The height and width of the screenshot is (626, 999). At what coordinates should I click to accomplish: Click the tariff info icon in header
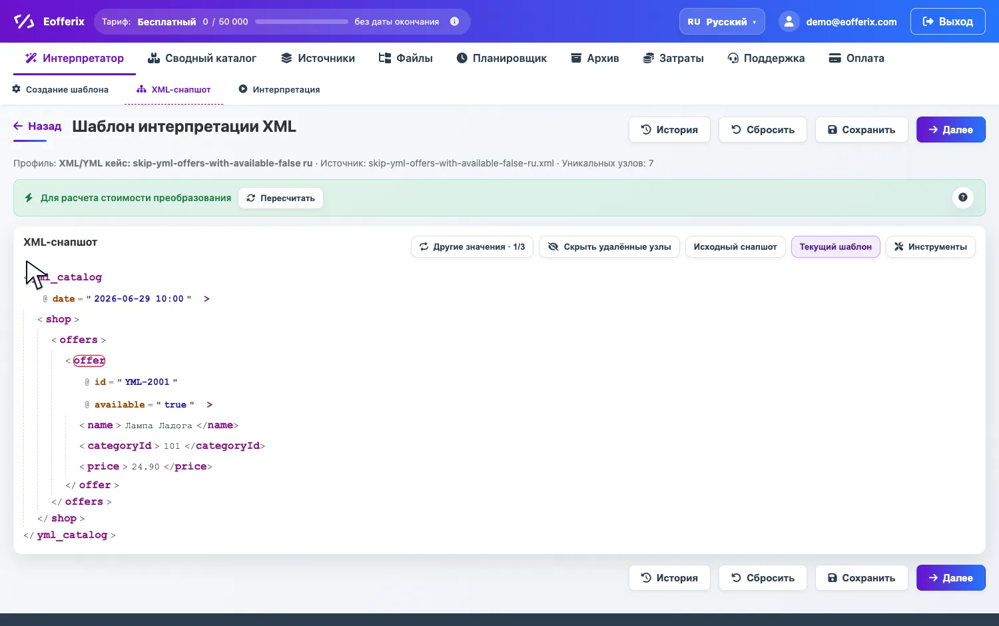454,21
